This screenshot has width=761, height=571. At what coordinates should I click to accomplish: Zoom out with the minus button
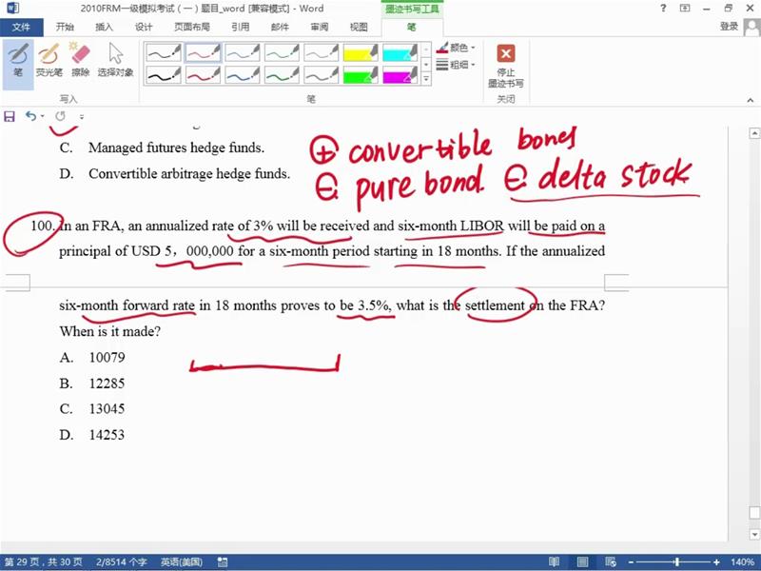[x=631, y=562]
